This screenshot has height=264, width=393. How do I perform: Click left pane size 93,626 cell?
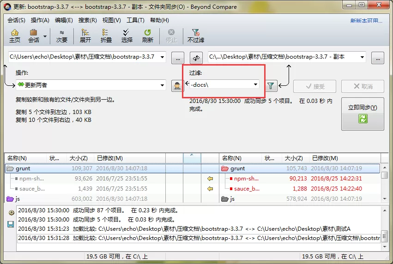click(84, 179)
